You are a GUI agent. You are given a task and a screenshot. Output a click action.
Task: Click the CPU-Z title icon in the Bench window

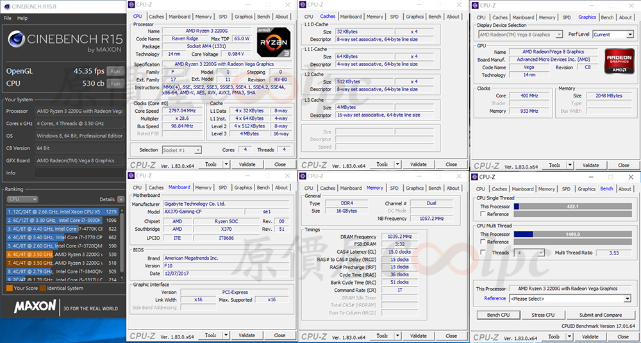(x=474, y=177)
